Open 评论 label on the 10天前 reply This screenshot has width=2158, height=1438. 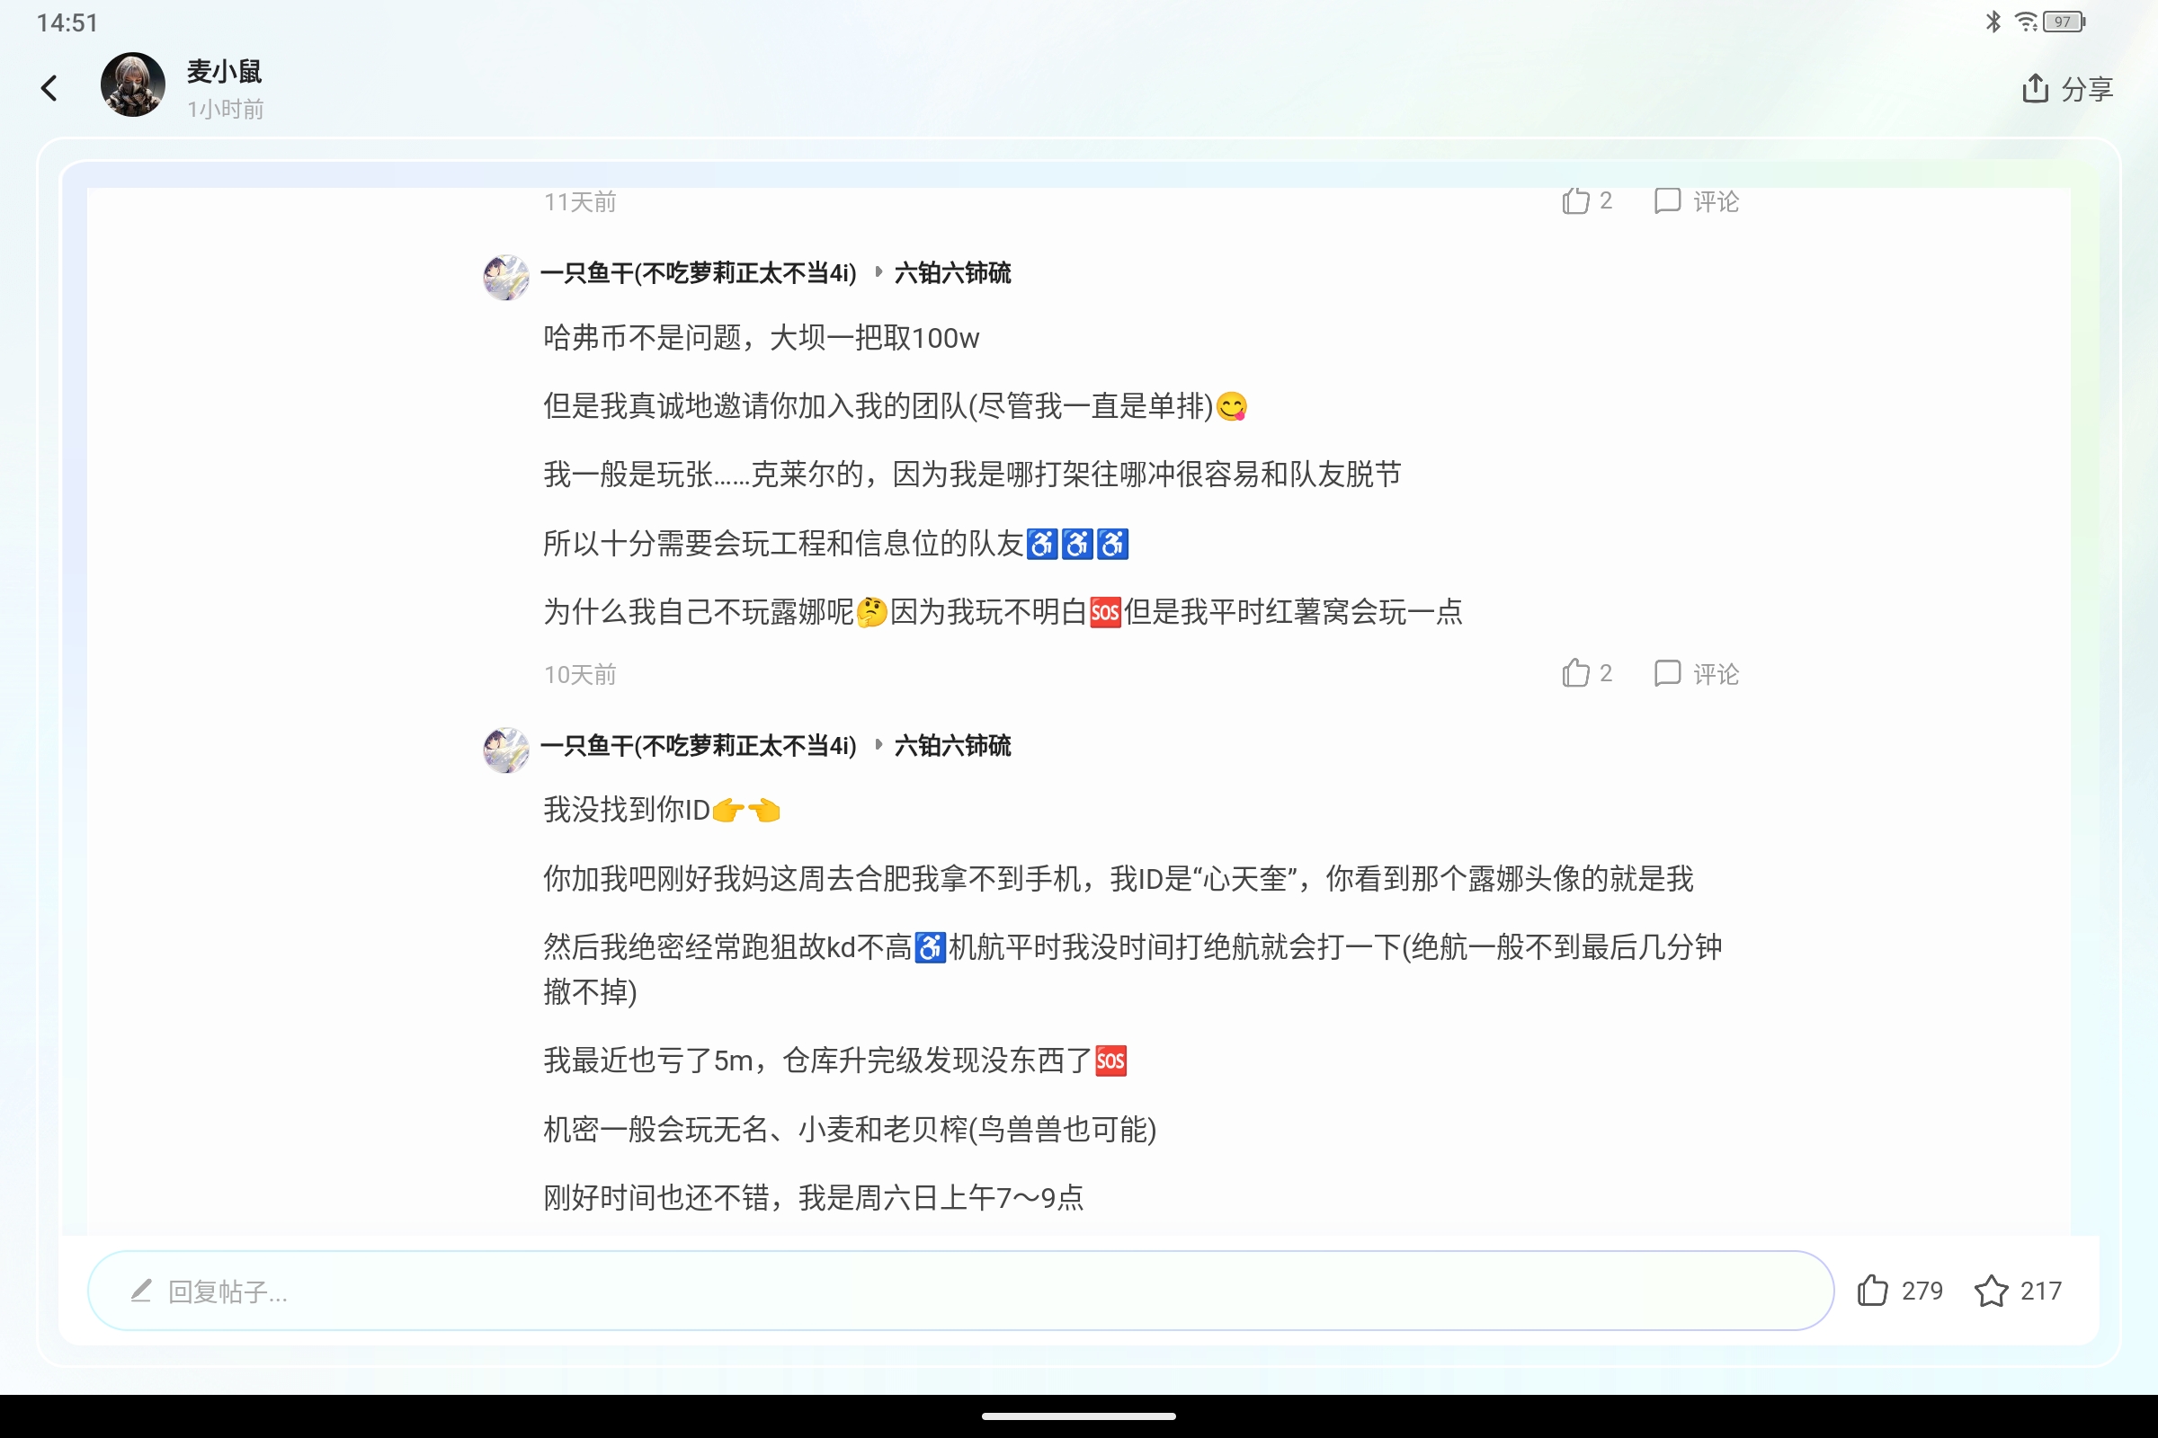1716,674
